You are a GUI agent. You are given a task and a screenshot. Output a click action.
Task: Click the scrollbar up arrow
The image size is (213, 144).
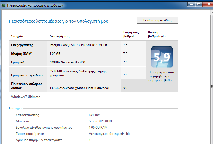(x=212, y=12)
